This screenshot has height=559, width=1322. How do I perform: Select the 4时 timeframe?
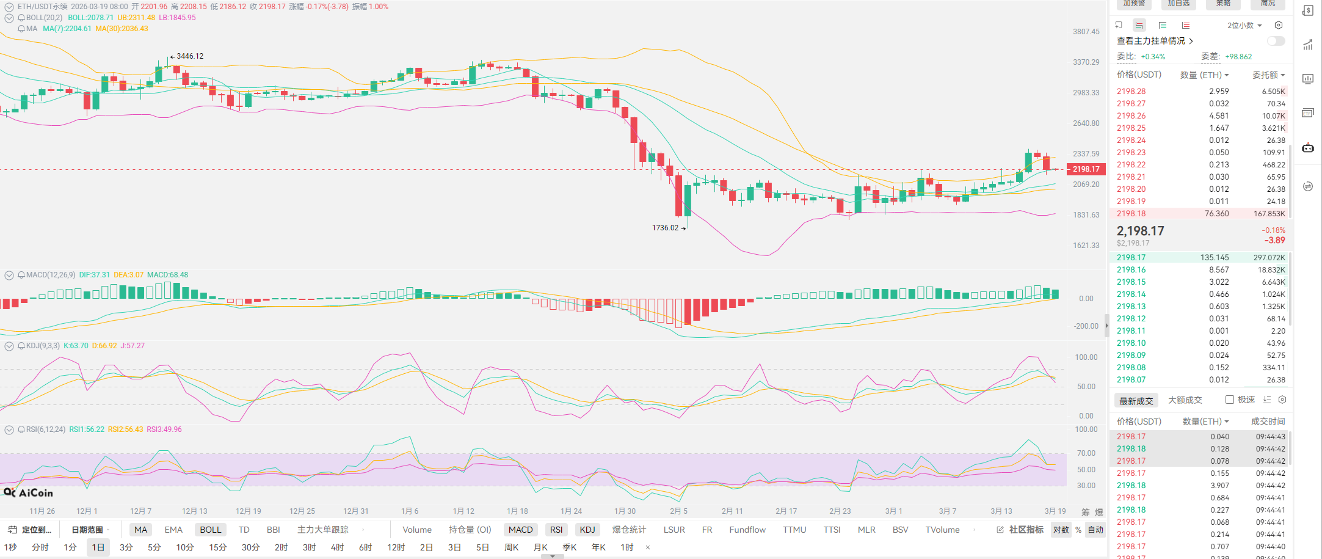pos(337,547)
